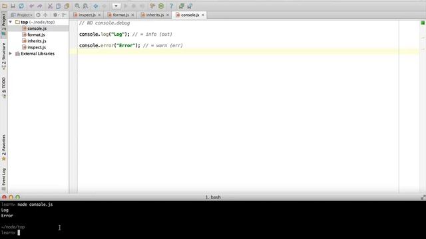
Task: Expand the External Libraries node
Action: coord(11,54)
